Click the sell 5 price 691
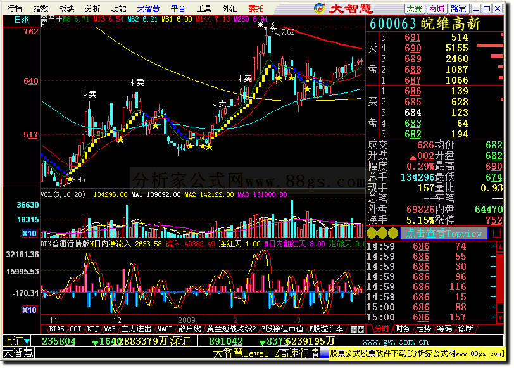Screen dimensions: 514x368 [412, 37]
